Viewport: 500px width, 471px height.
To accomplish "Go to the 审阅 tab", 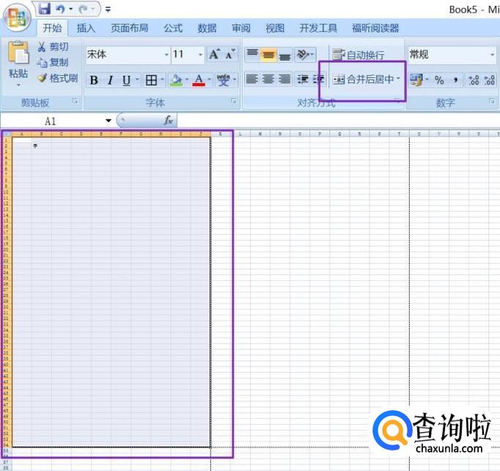I will click(241, 28).
